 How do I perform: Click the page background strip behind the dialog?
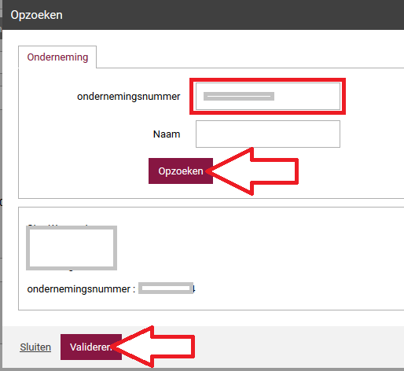pos(1,183)
